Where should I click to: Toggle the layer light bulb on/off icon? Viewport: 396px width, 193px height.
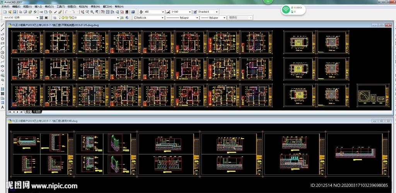(60, 18)
